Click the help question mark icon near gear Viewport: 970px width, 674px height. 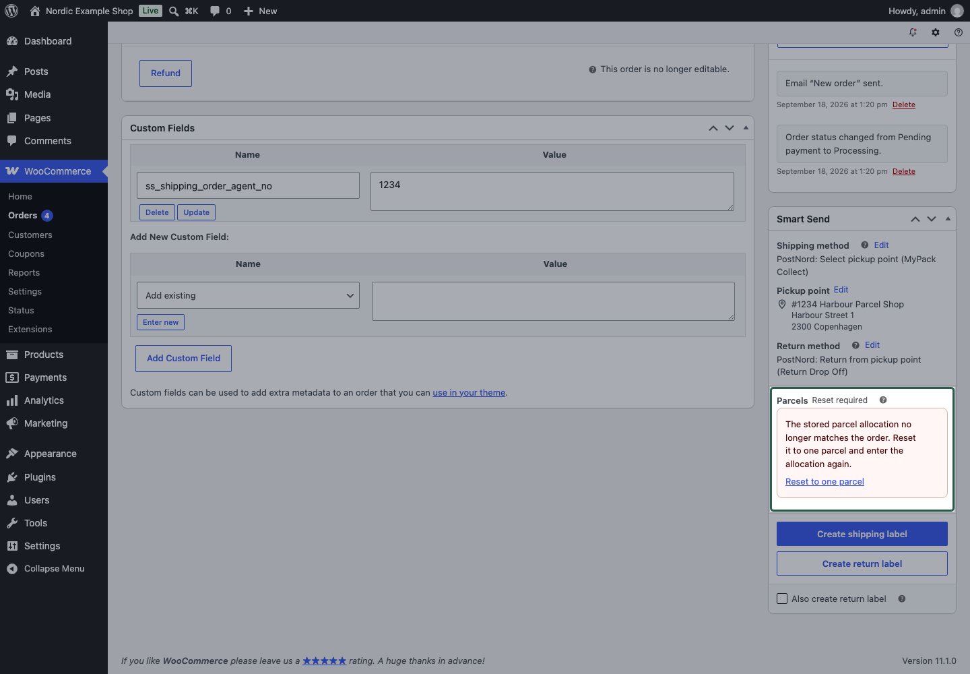(959, 32)
